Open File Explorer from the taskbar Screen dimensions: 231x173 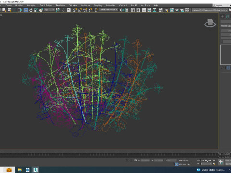pyautogui.click(x=20, y=170)
